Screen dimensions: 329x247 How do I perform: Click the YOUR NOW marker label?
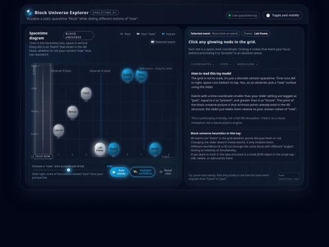click(x=43, y=156)
